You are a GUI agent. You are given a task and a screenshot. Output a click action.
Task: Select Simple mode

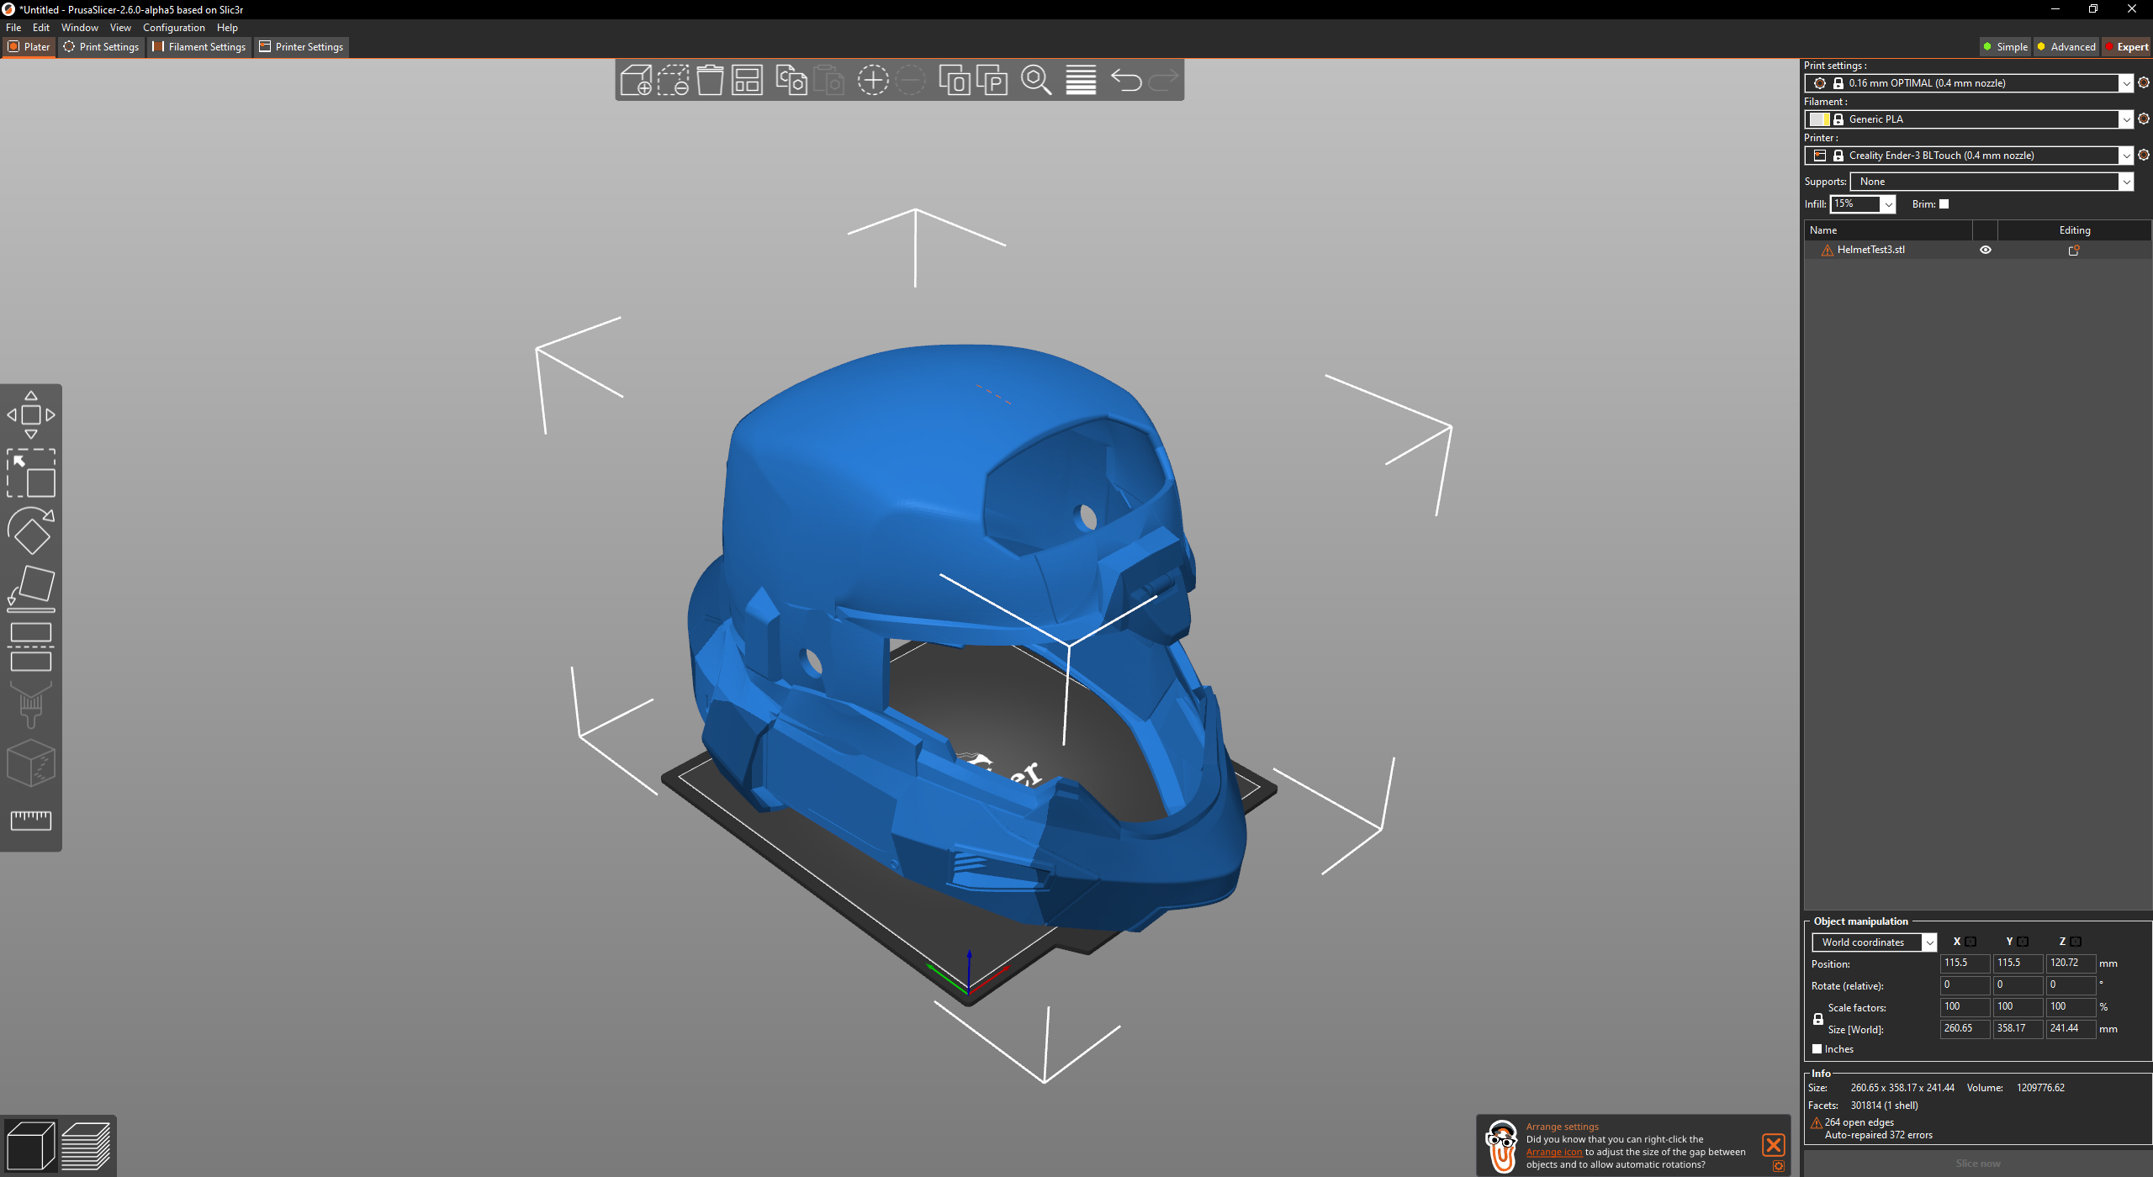(x=2005, y=47)
